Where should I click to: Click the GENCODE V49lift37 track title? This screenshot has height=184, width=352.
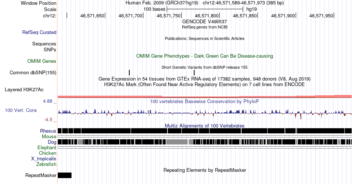[x=205, y=21]
